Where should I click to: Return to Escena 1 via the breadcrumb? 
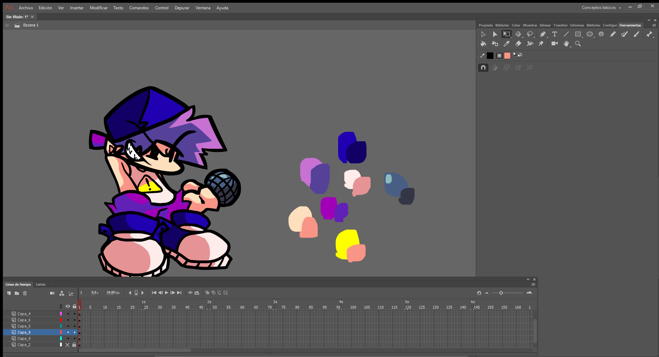coord(30,25)
